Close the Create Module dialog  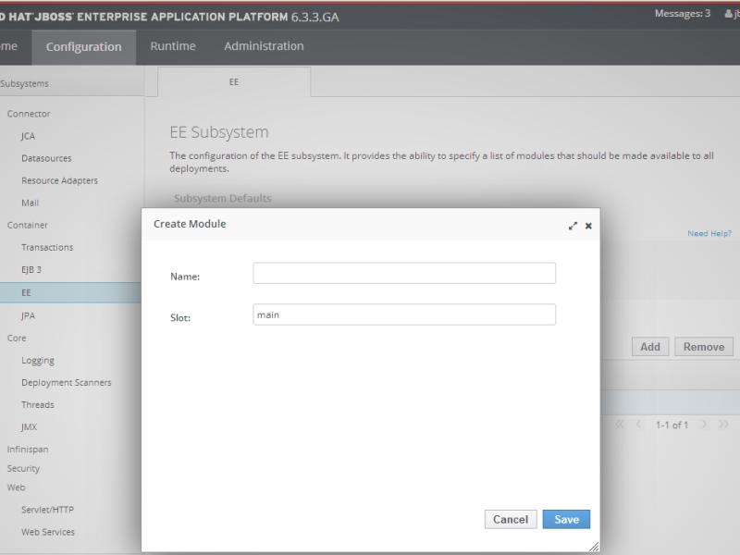tap(588, 226)
